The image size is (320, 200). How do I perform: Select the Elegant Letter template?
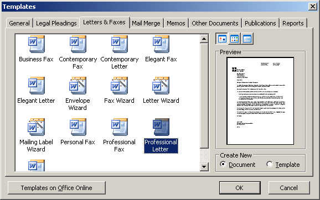(37, 86)
